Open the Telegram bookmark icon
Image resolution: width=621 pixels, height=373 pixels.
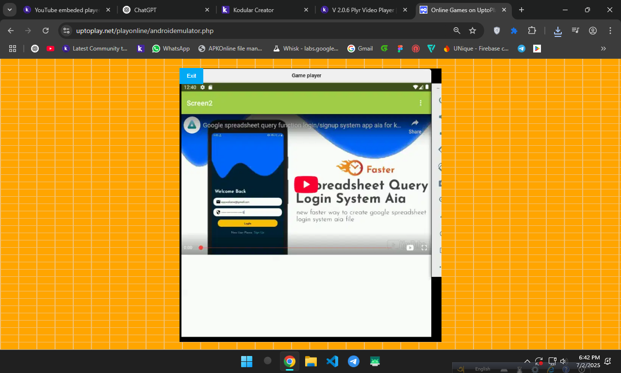[x=522, y=49]
